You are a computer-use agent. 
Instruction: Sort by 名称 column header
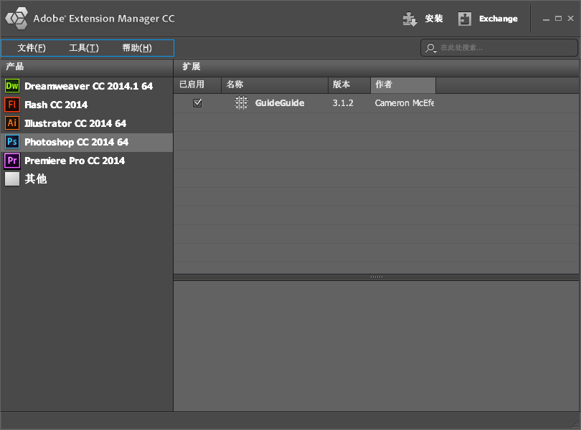[x=275, y=85]
